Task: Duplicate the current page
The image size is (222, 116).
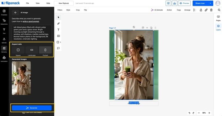Action: pyautogui.click(x=151, y=28)
